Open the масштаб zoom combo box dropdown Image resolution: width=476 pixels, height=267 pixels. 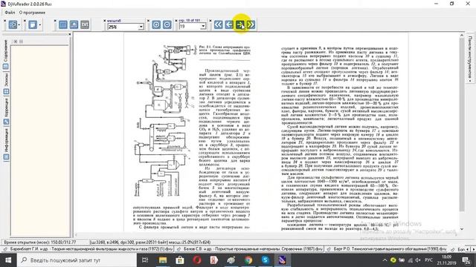[141, 27]
